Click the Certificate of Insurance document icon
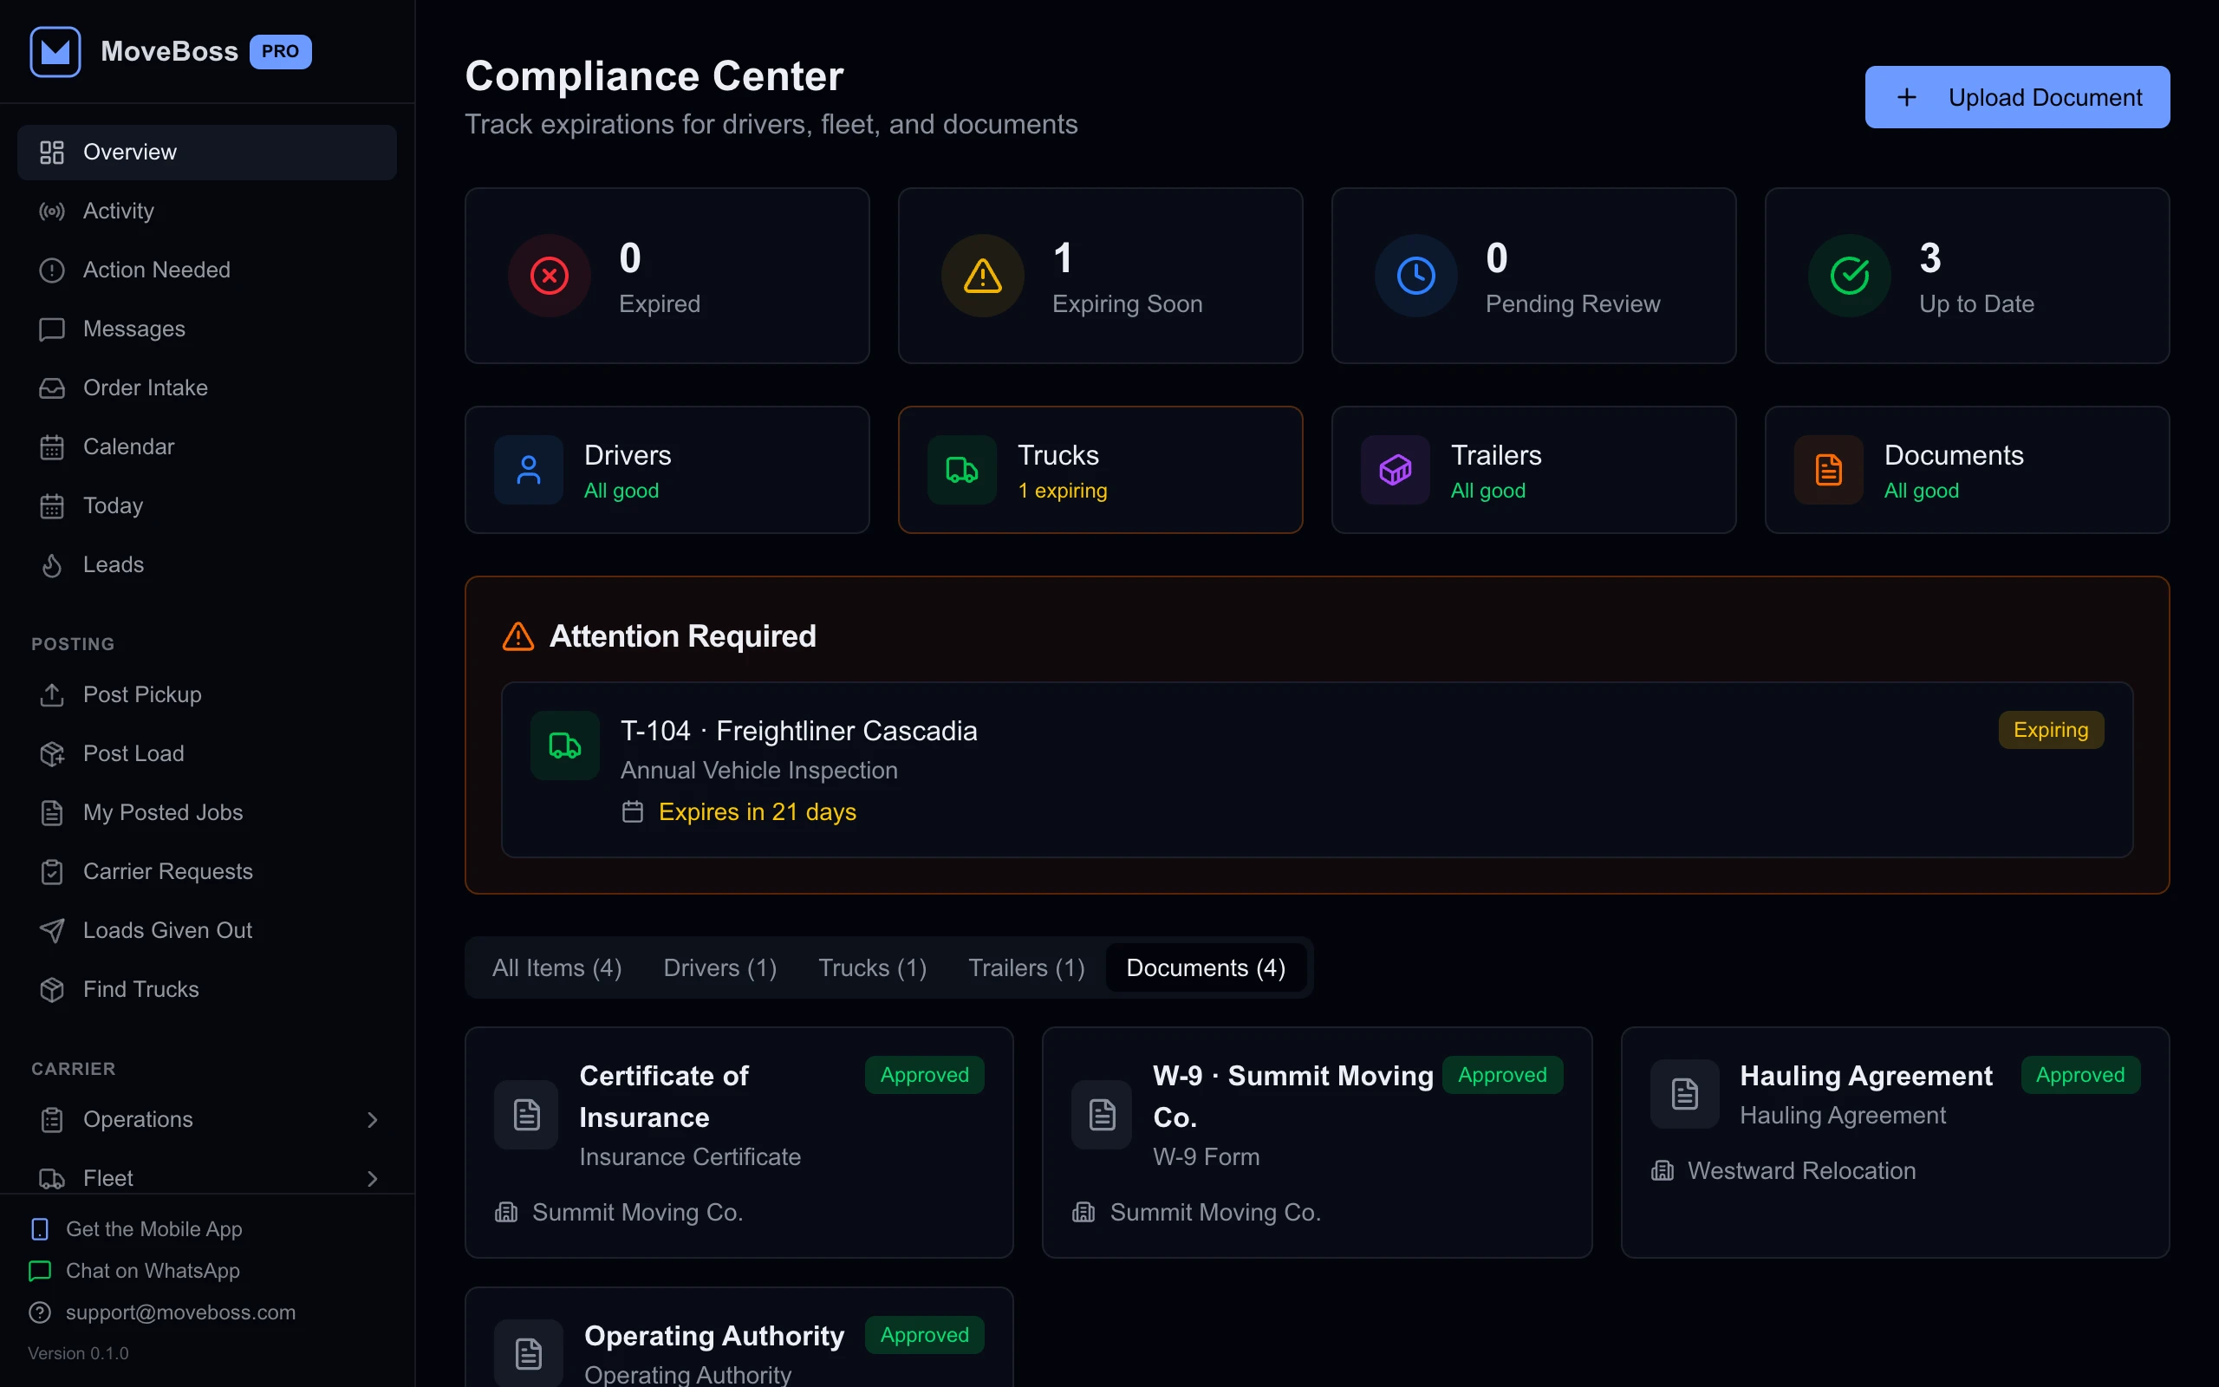 (526, 1115)
